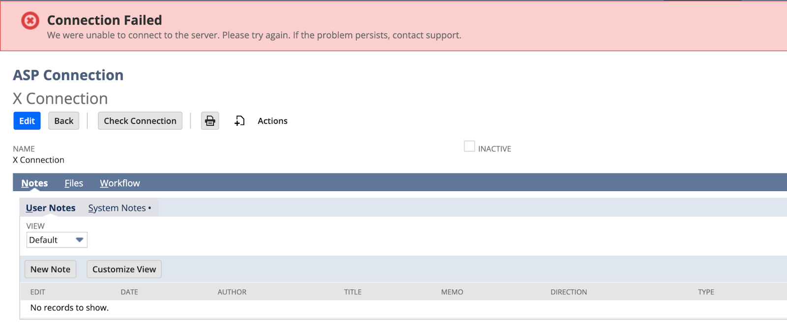Click the Title column header
Screen dimensions: 787x332
(353, 292)
